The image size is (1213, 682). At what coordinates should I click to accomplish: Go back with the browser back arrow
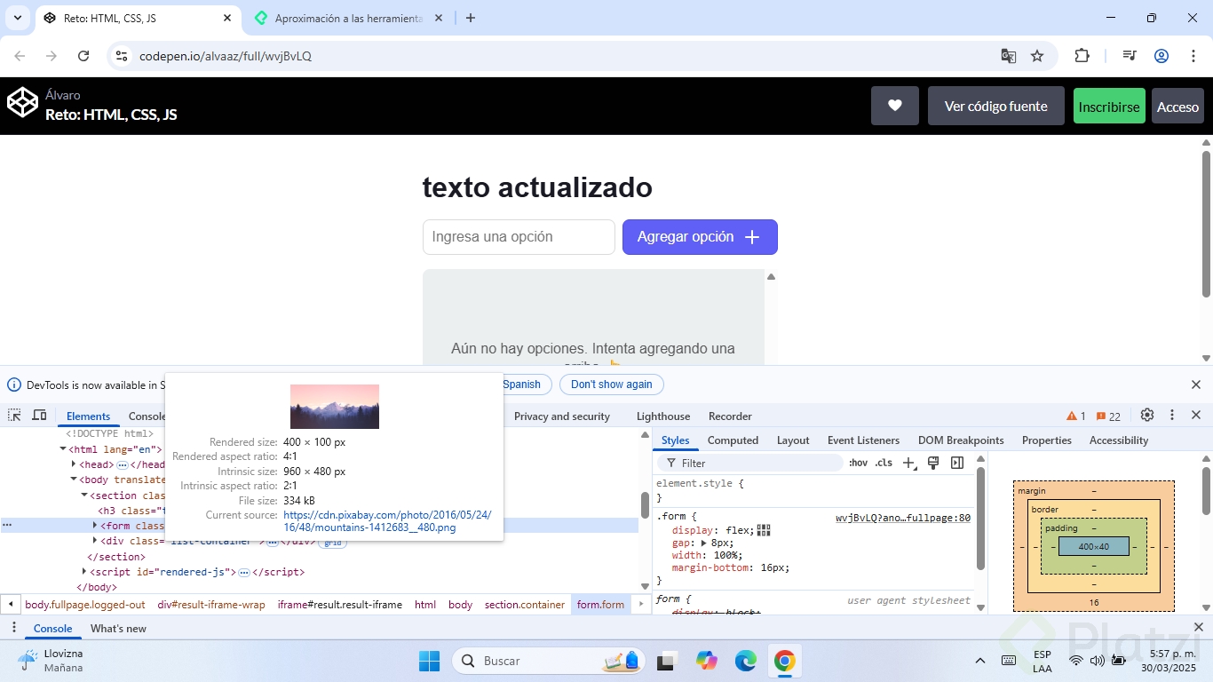click(x=20, y=56)
